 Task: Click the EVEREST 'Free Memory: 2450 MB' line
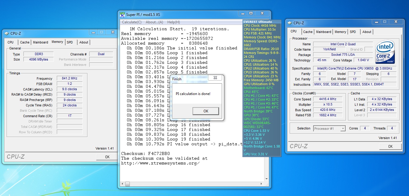(x=261, y=80)
